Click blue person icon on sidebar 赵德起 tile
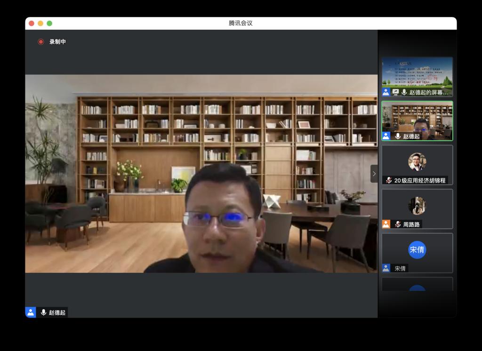Viewport: 482px width, 351px height. pos(386,136)
